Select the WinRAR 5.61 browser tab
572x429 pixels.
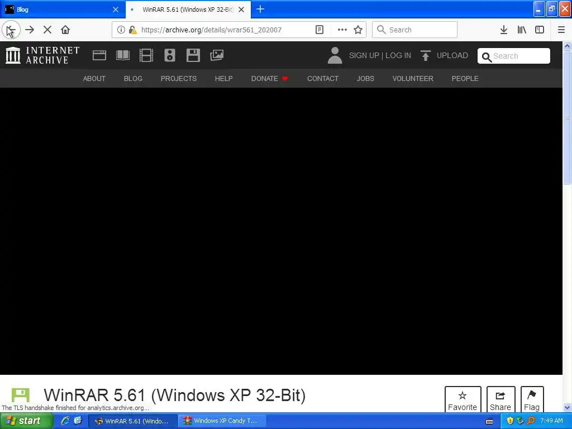point(188,9)
